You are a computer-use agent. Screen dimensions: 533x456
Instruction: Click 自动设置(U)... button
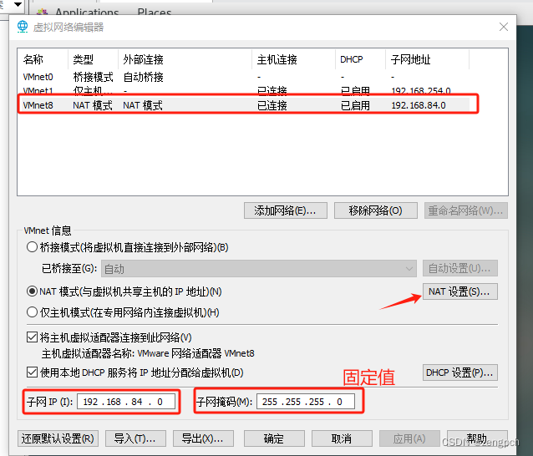click(x=460, y=268)
